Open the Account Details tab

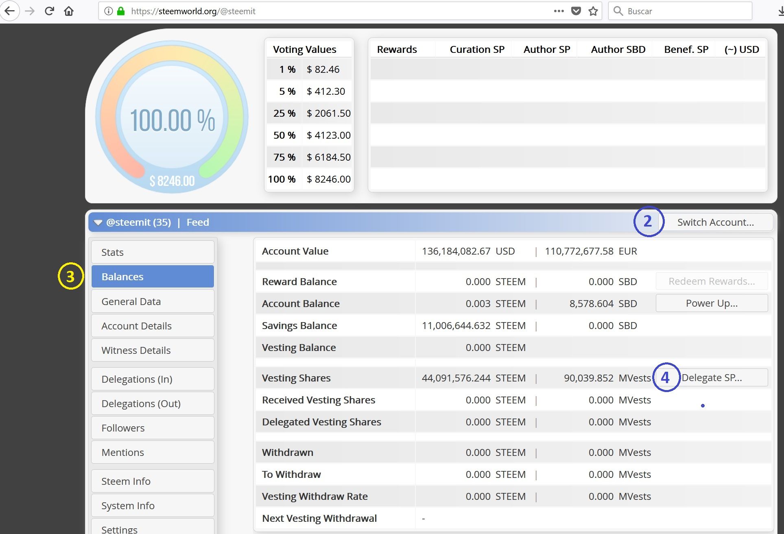(153, 326)
